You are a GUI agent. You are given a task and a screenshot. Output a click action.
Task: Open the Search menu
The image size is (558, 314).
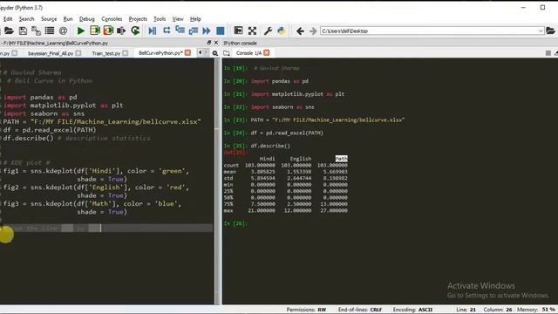point(27,19)
